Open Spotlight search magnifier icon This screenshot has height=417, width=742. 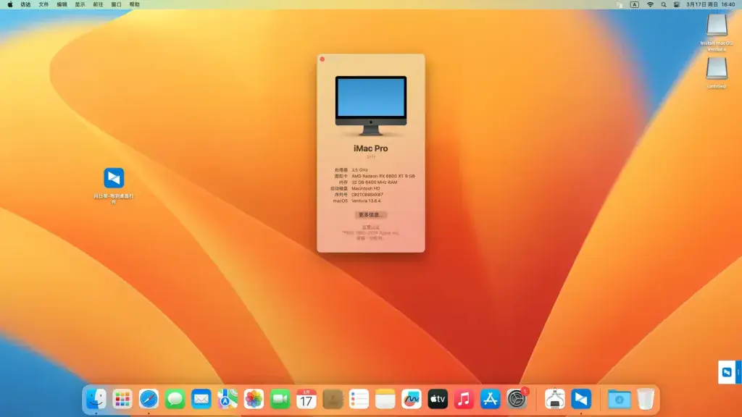pyautogui.click(x=664, y=4)
